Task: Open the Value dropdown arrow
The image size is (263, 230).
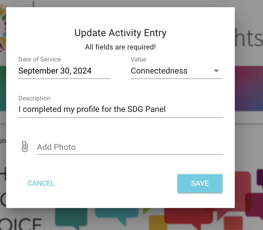Action: click(x=216, y=71)
